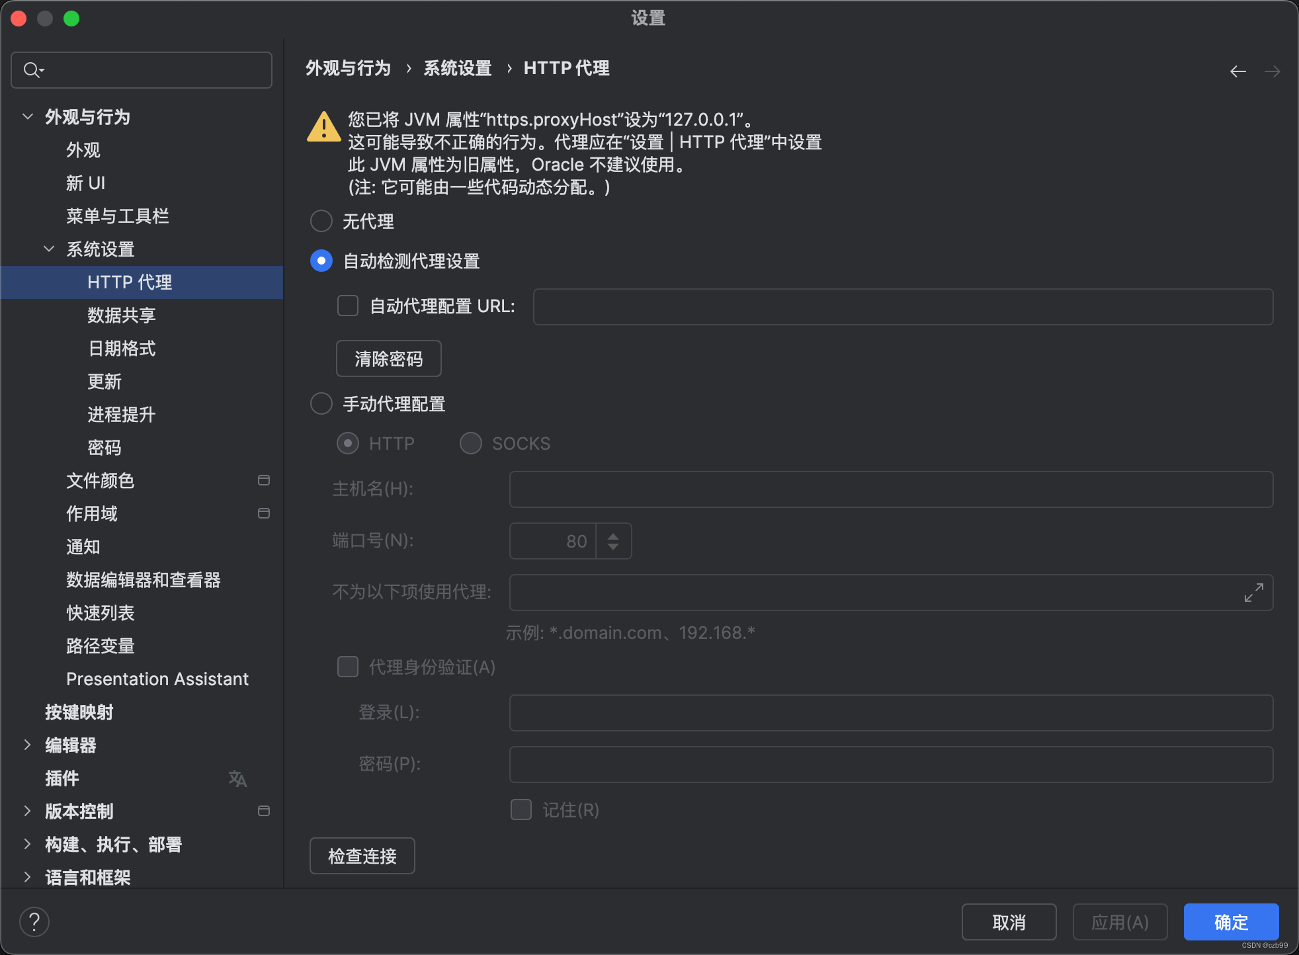
Task: Focus the auto proxy URL field
Action: point(903,307)
